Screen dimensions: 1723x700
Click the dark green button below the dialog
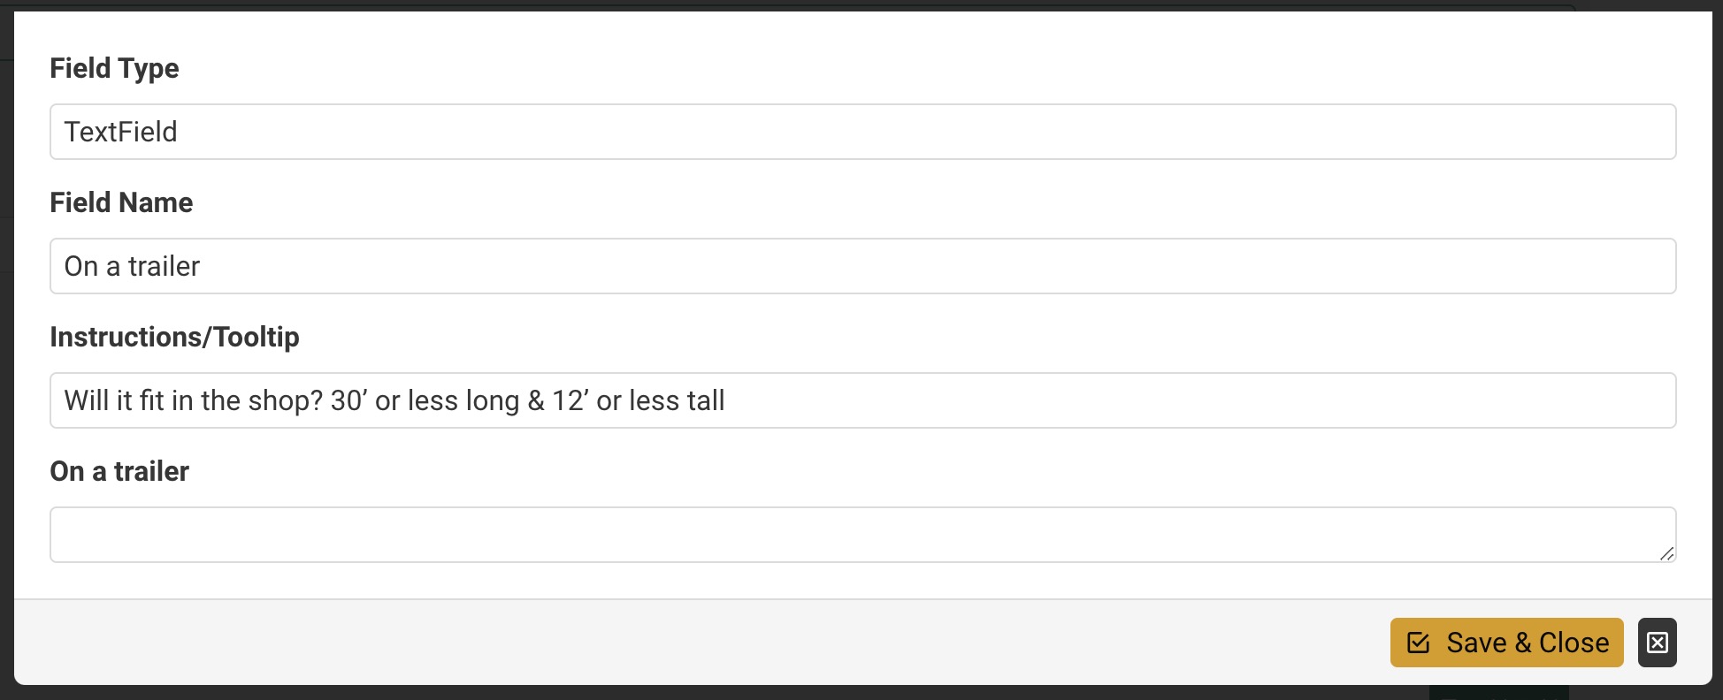tap(1498, 692)
